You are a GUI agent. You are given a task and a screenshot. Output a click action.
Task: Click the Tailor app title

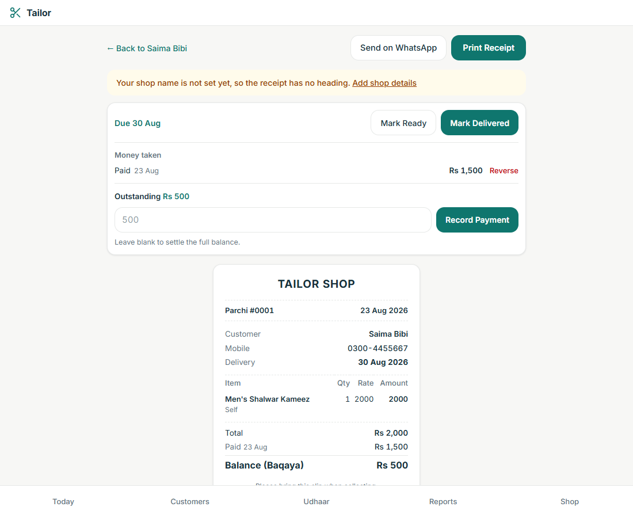coord(39,13)
